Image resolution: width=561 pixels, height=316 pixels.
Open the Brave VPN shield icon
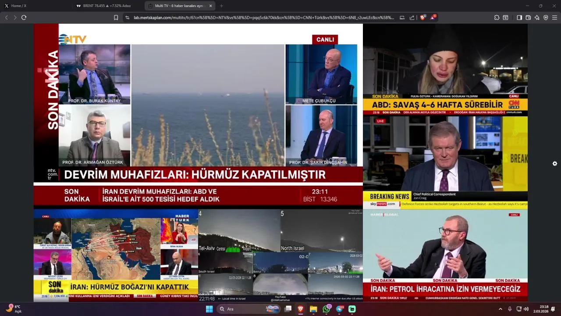coord(546,18)
